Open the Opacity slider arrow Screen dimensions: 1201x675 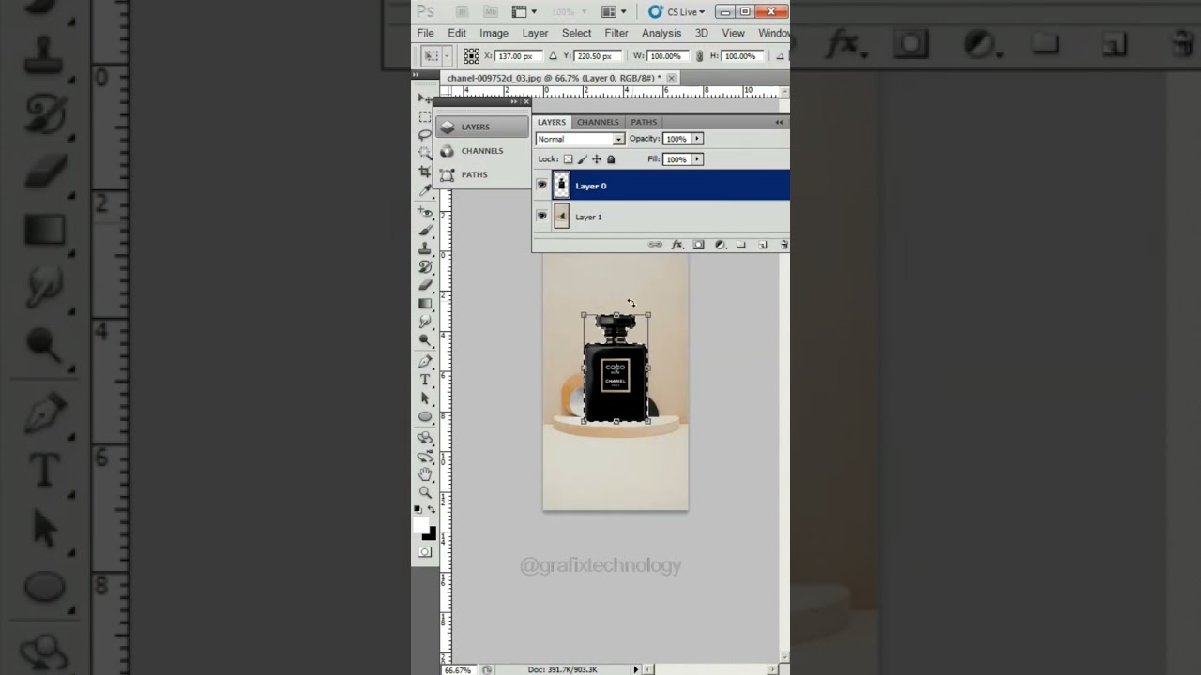pos(697,139)
